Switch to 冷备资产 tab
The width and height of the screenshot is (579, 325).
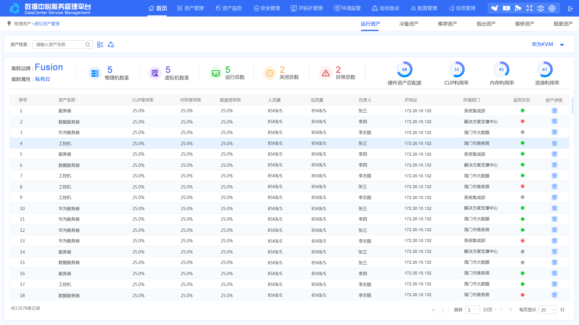pyautogui.click(x=409, y=24)
